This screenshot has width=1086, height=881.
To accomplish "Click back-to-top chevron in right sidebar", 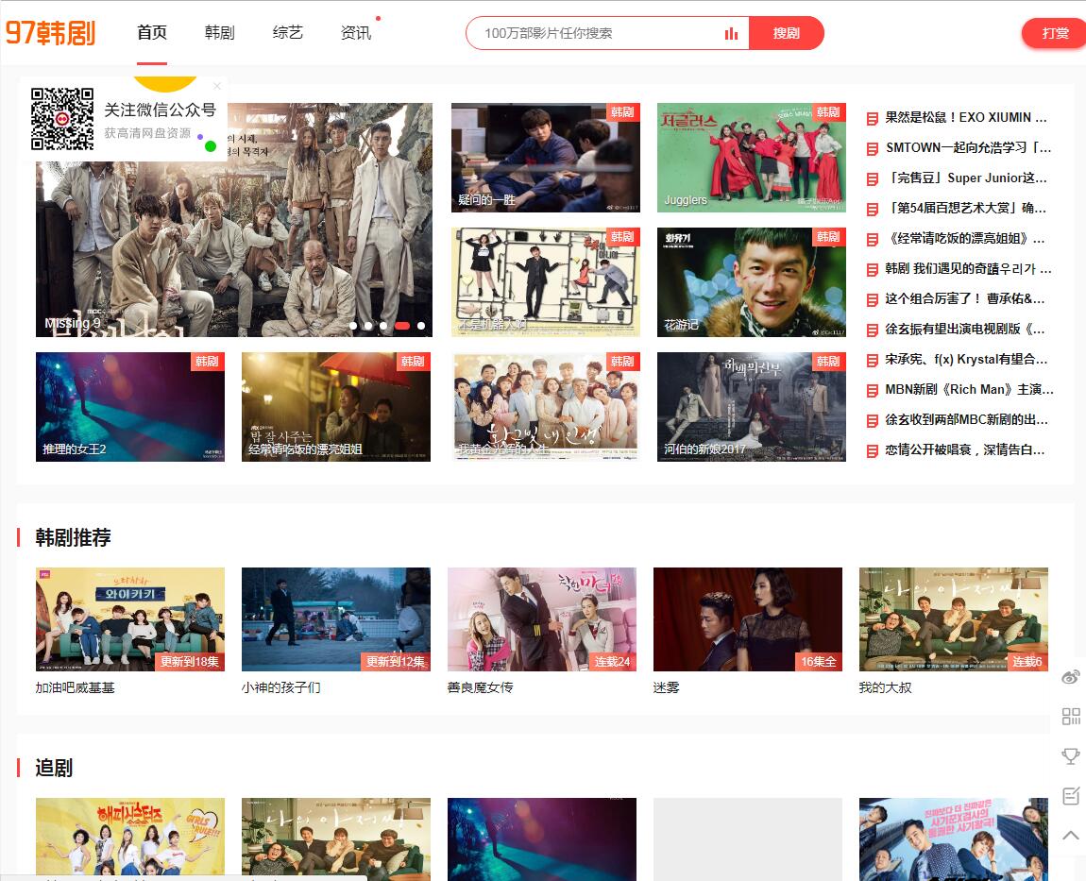I will click(x=1071, y=836).
